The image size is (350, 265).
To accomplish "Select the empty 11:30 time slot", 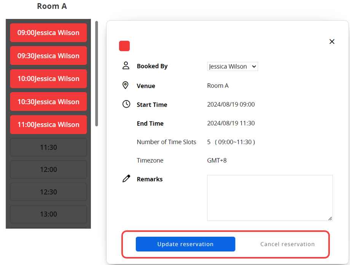I will [48, 147].
